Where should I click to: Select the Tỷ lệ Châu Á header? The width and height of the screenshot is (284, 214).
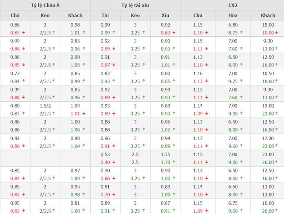[45, 5]
